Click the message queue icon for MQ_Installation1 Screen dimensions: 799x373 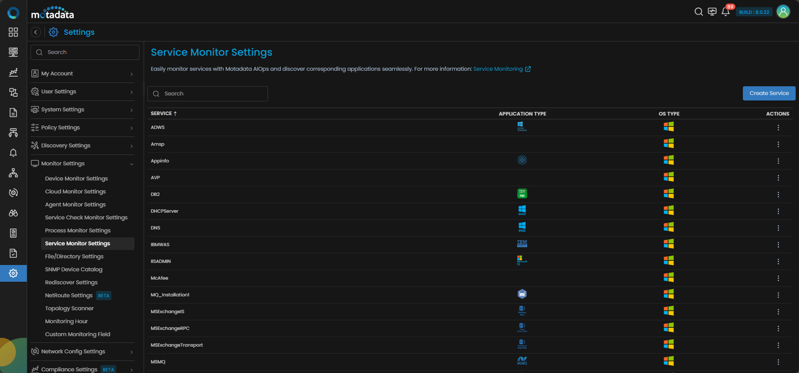[x=522, y=294]
